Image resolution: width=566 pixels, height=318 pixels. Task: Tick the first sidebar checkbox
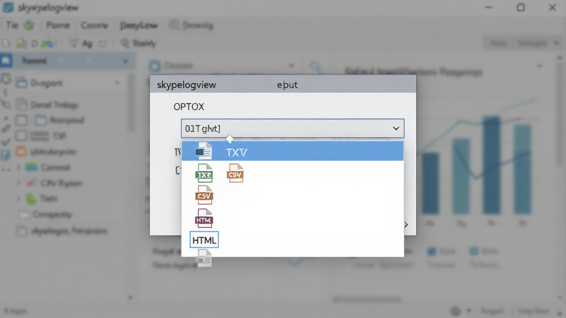(x=22, y=120)
